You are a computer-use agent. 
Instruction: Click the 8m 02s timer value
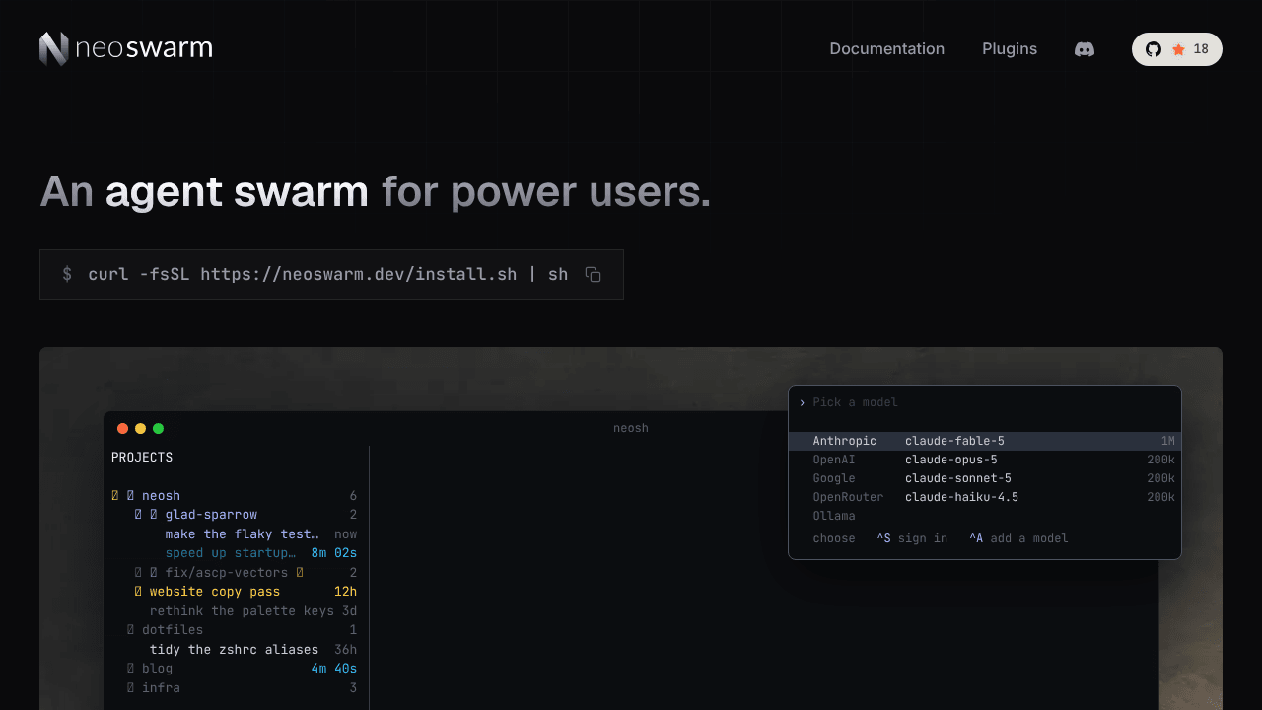click(x=334, y=553)
